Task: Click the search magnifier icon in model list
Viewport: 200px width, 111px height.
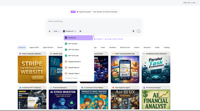Action: point(66,78)
